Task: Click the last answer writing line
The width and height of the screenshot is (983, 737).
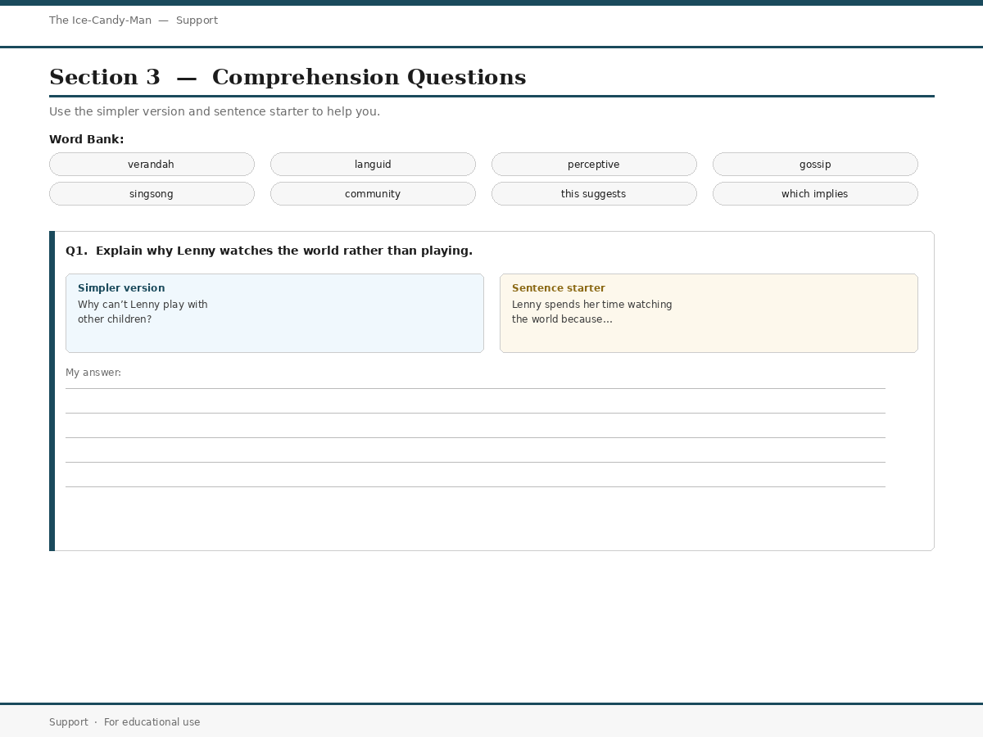Action: (475, 486)
